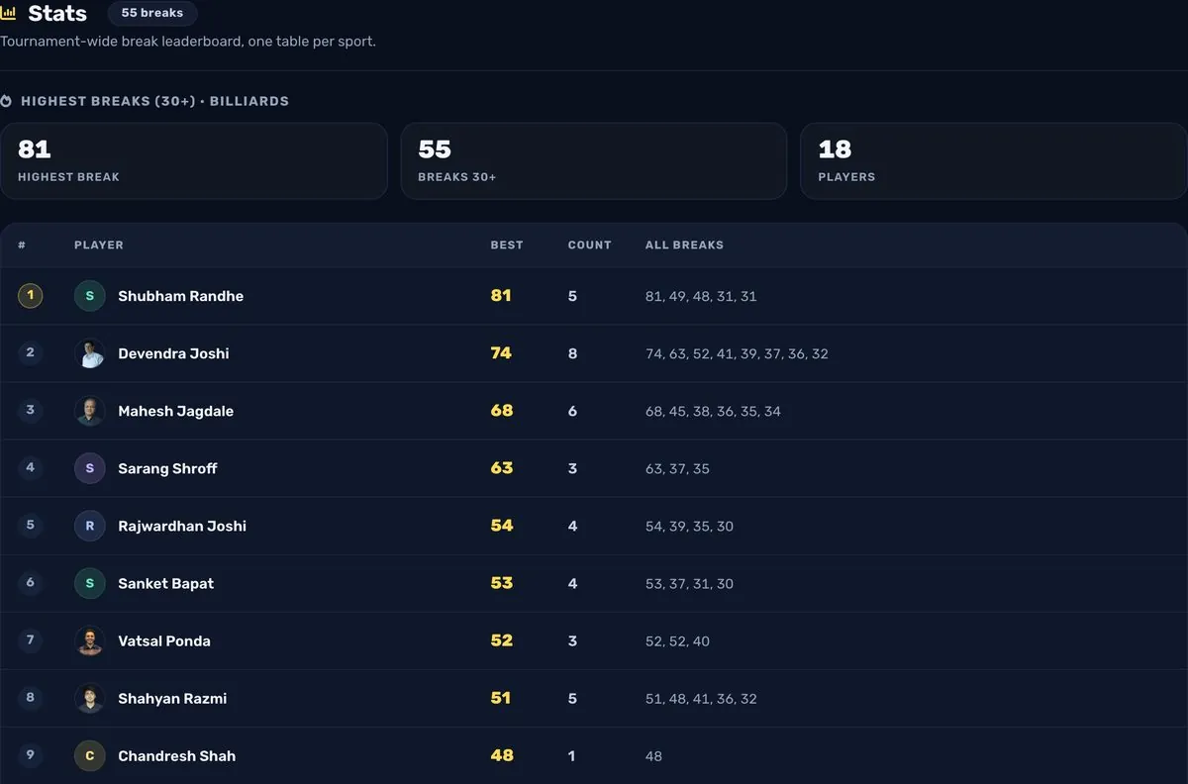
Task: Click best break value 54
Action: click(502, 526)
